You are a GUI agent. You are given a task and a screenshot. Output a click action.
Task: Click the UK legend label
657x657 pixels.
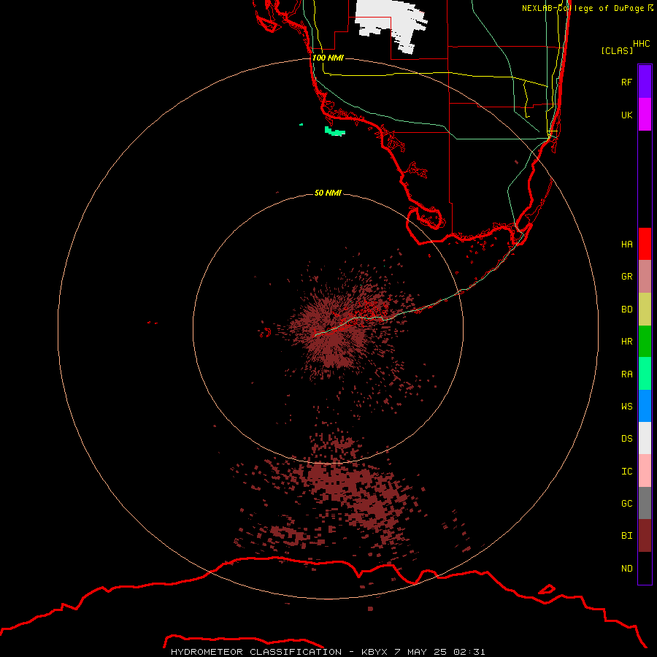pos(626,115)
